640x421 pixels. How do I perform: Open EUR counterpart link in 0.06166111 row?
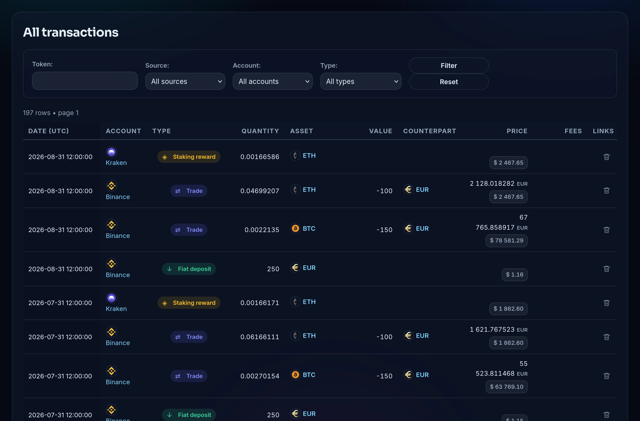coord(422,336)
